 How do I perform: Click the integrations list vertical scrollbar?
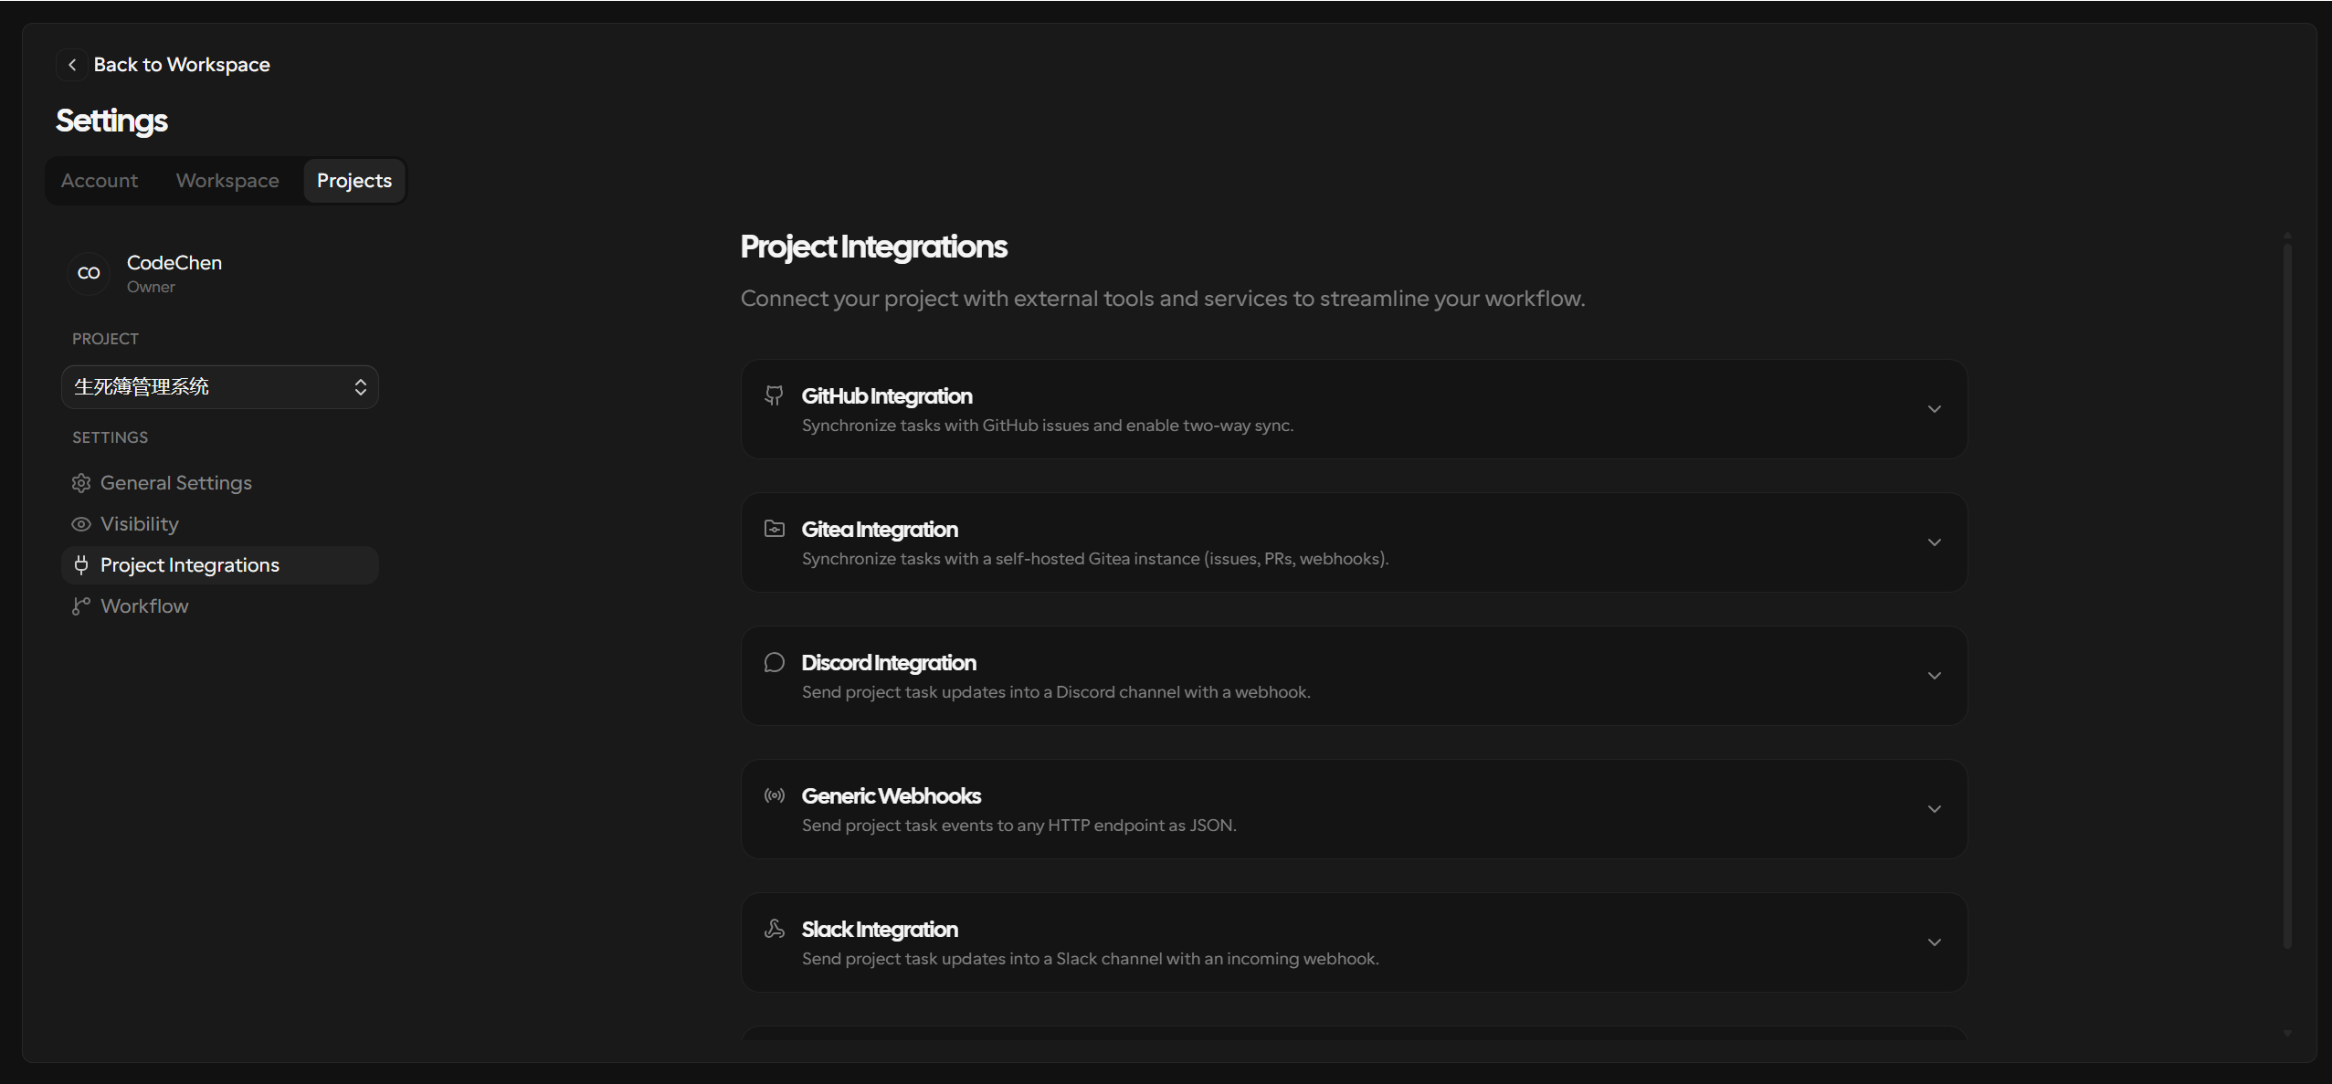(x=2287, y=594)
